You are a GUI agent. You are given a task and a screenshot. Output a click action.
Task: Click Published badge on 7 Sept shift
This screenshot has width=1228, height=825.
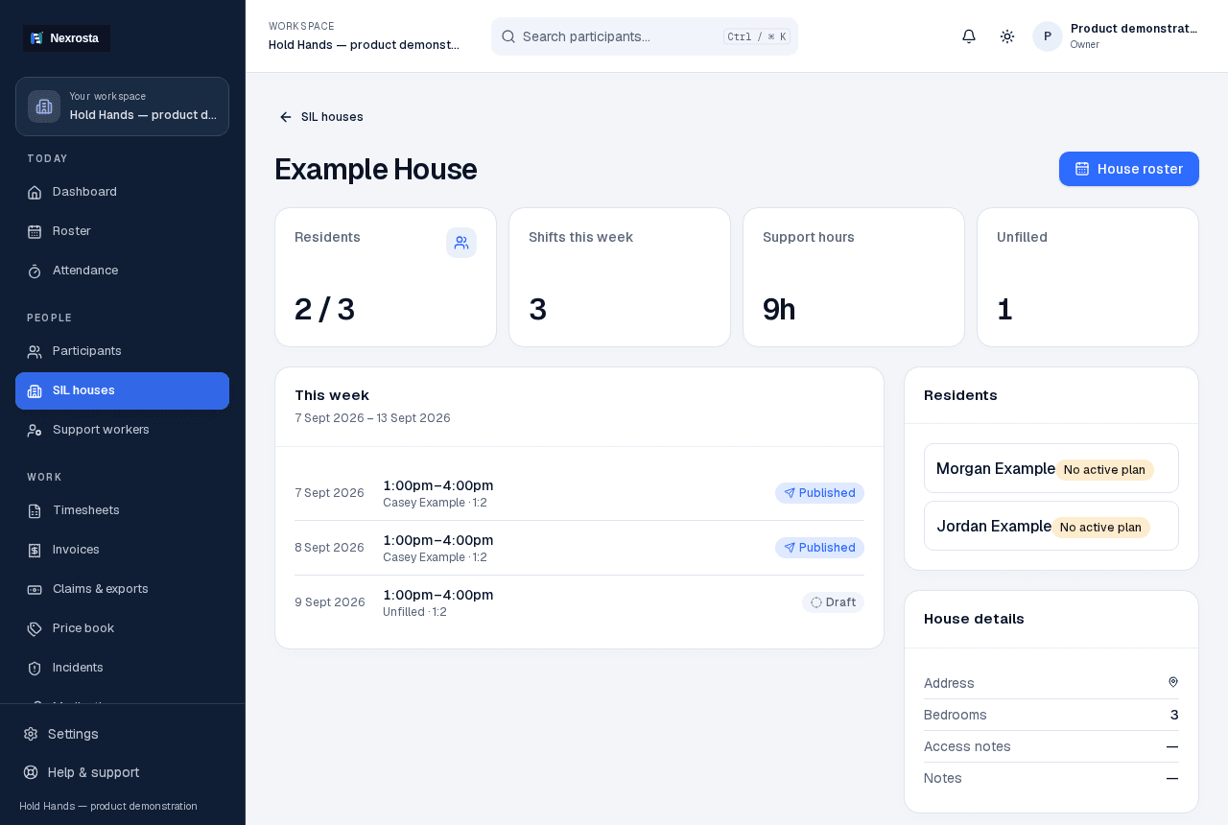click(819, 493)
